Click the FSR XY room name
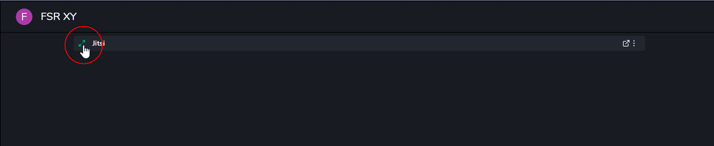714x146 pixels. click(x=59, y=16)
